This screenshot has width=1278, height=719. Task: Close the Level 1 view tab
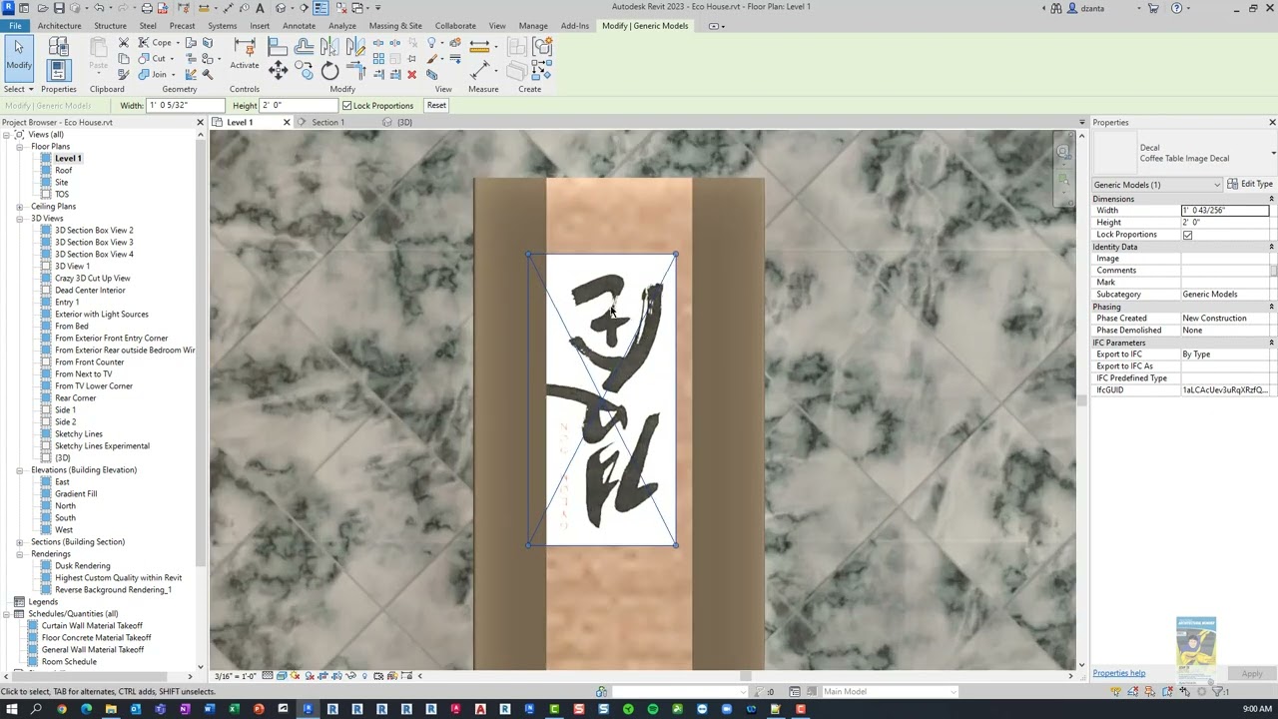(287, 123)
